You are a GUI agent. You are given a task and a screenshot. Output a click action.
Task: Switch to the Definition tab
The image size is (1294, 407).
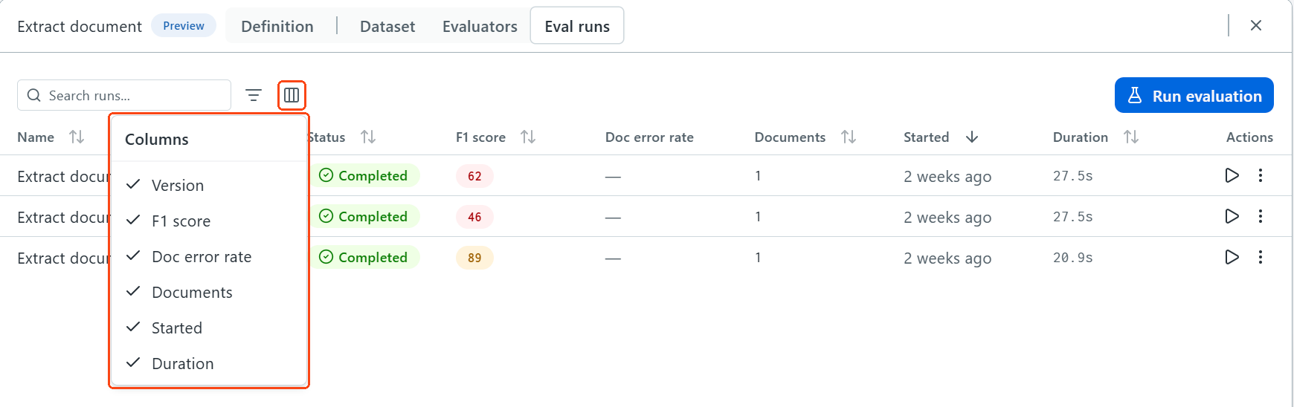[277, 26]
